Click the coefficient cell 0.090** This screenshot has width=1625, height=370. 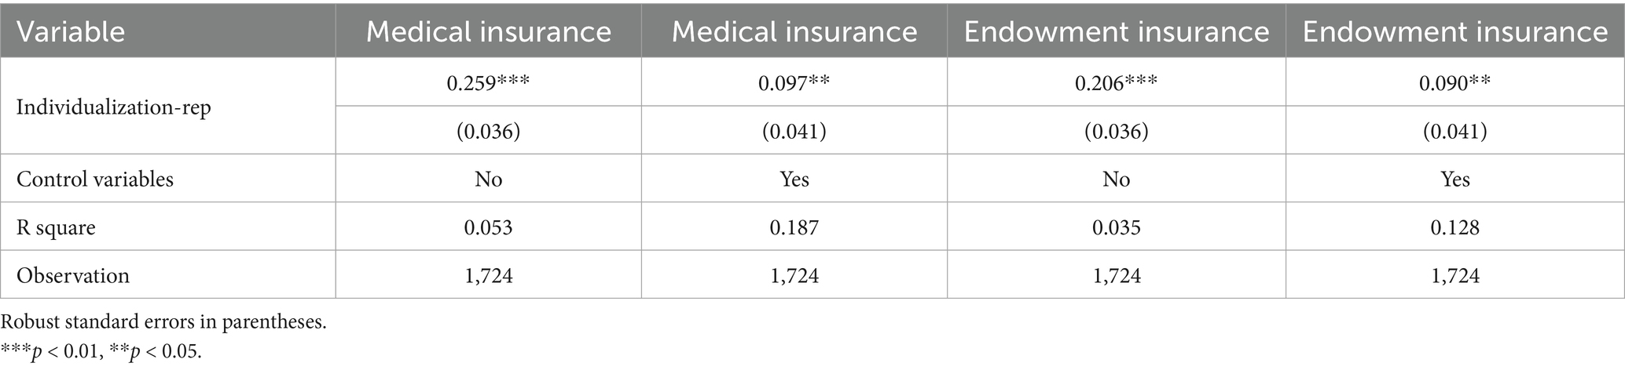click(1455, 83)
